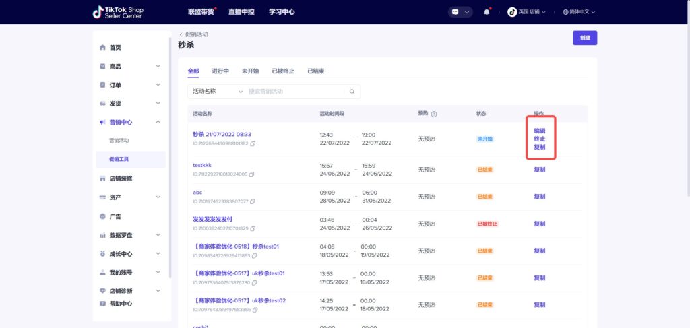
Task: Open the 活动名称 search type dropdown
Action: (217, 92)
